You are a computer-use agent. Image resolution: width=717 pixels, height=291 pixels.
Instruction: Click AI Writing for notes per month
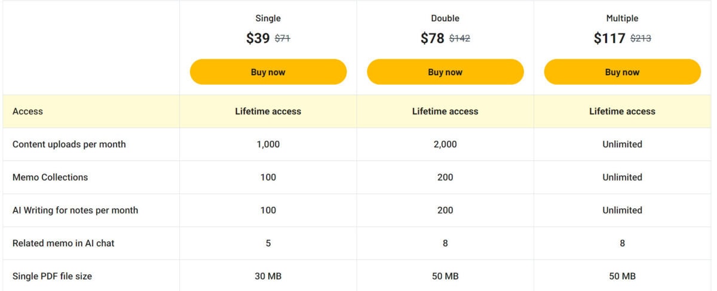pos(75,210)
